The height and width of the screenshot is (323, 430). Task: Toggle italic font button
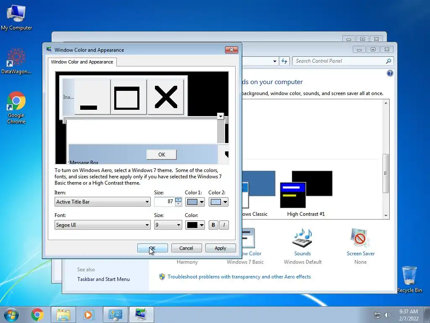224,225
